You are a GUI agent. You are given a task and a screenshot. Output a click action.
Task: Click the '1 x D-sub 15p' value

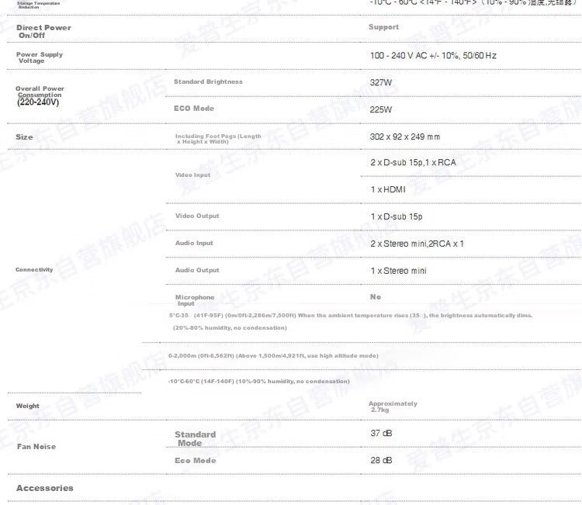[397, 216]
